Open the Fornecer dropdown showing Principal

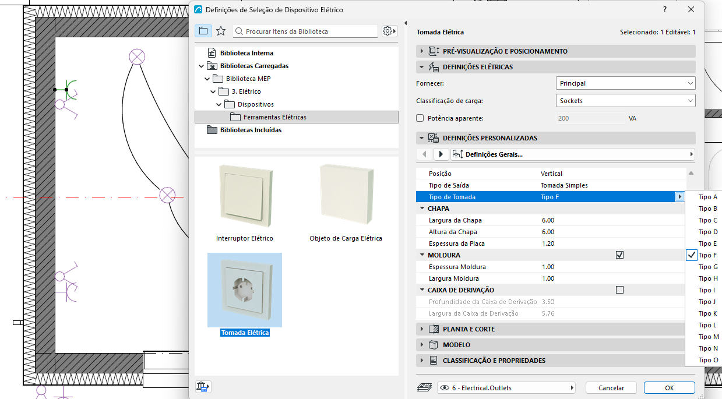[626, 83]
